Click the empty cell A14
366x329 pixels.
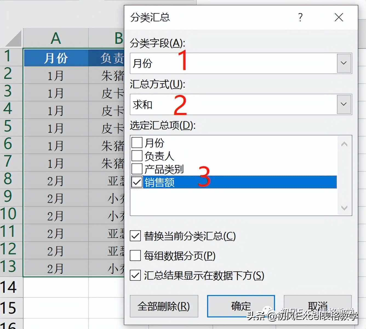(x=56, y=287)
